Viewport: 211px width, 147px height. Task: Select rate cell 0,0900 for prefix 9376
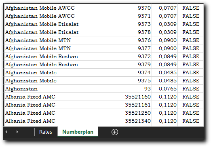(165, 40)
